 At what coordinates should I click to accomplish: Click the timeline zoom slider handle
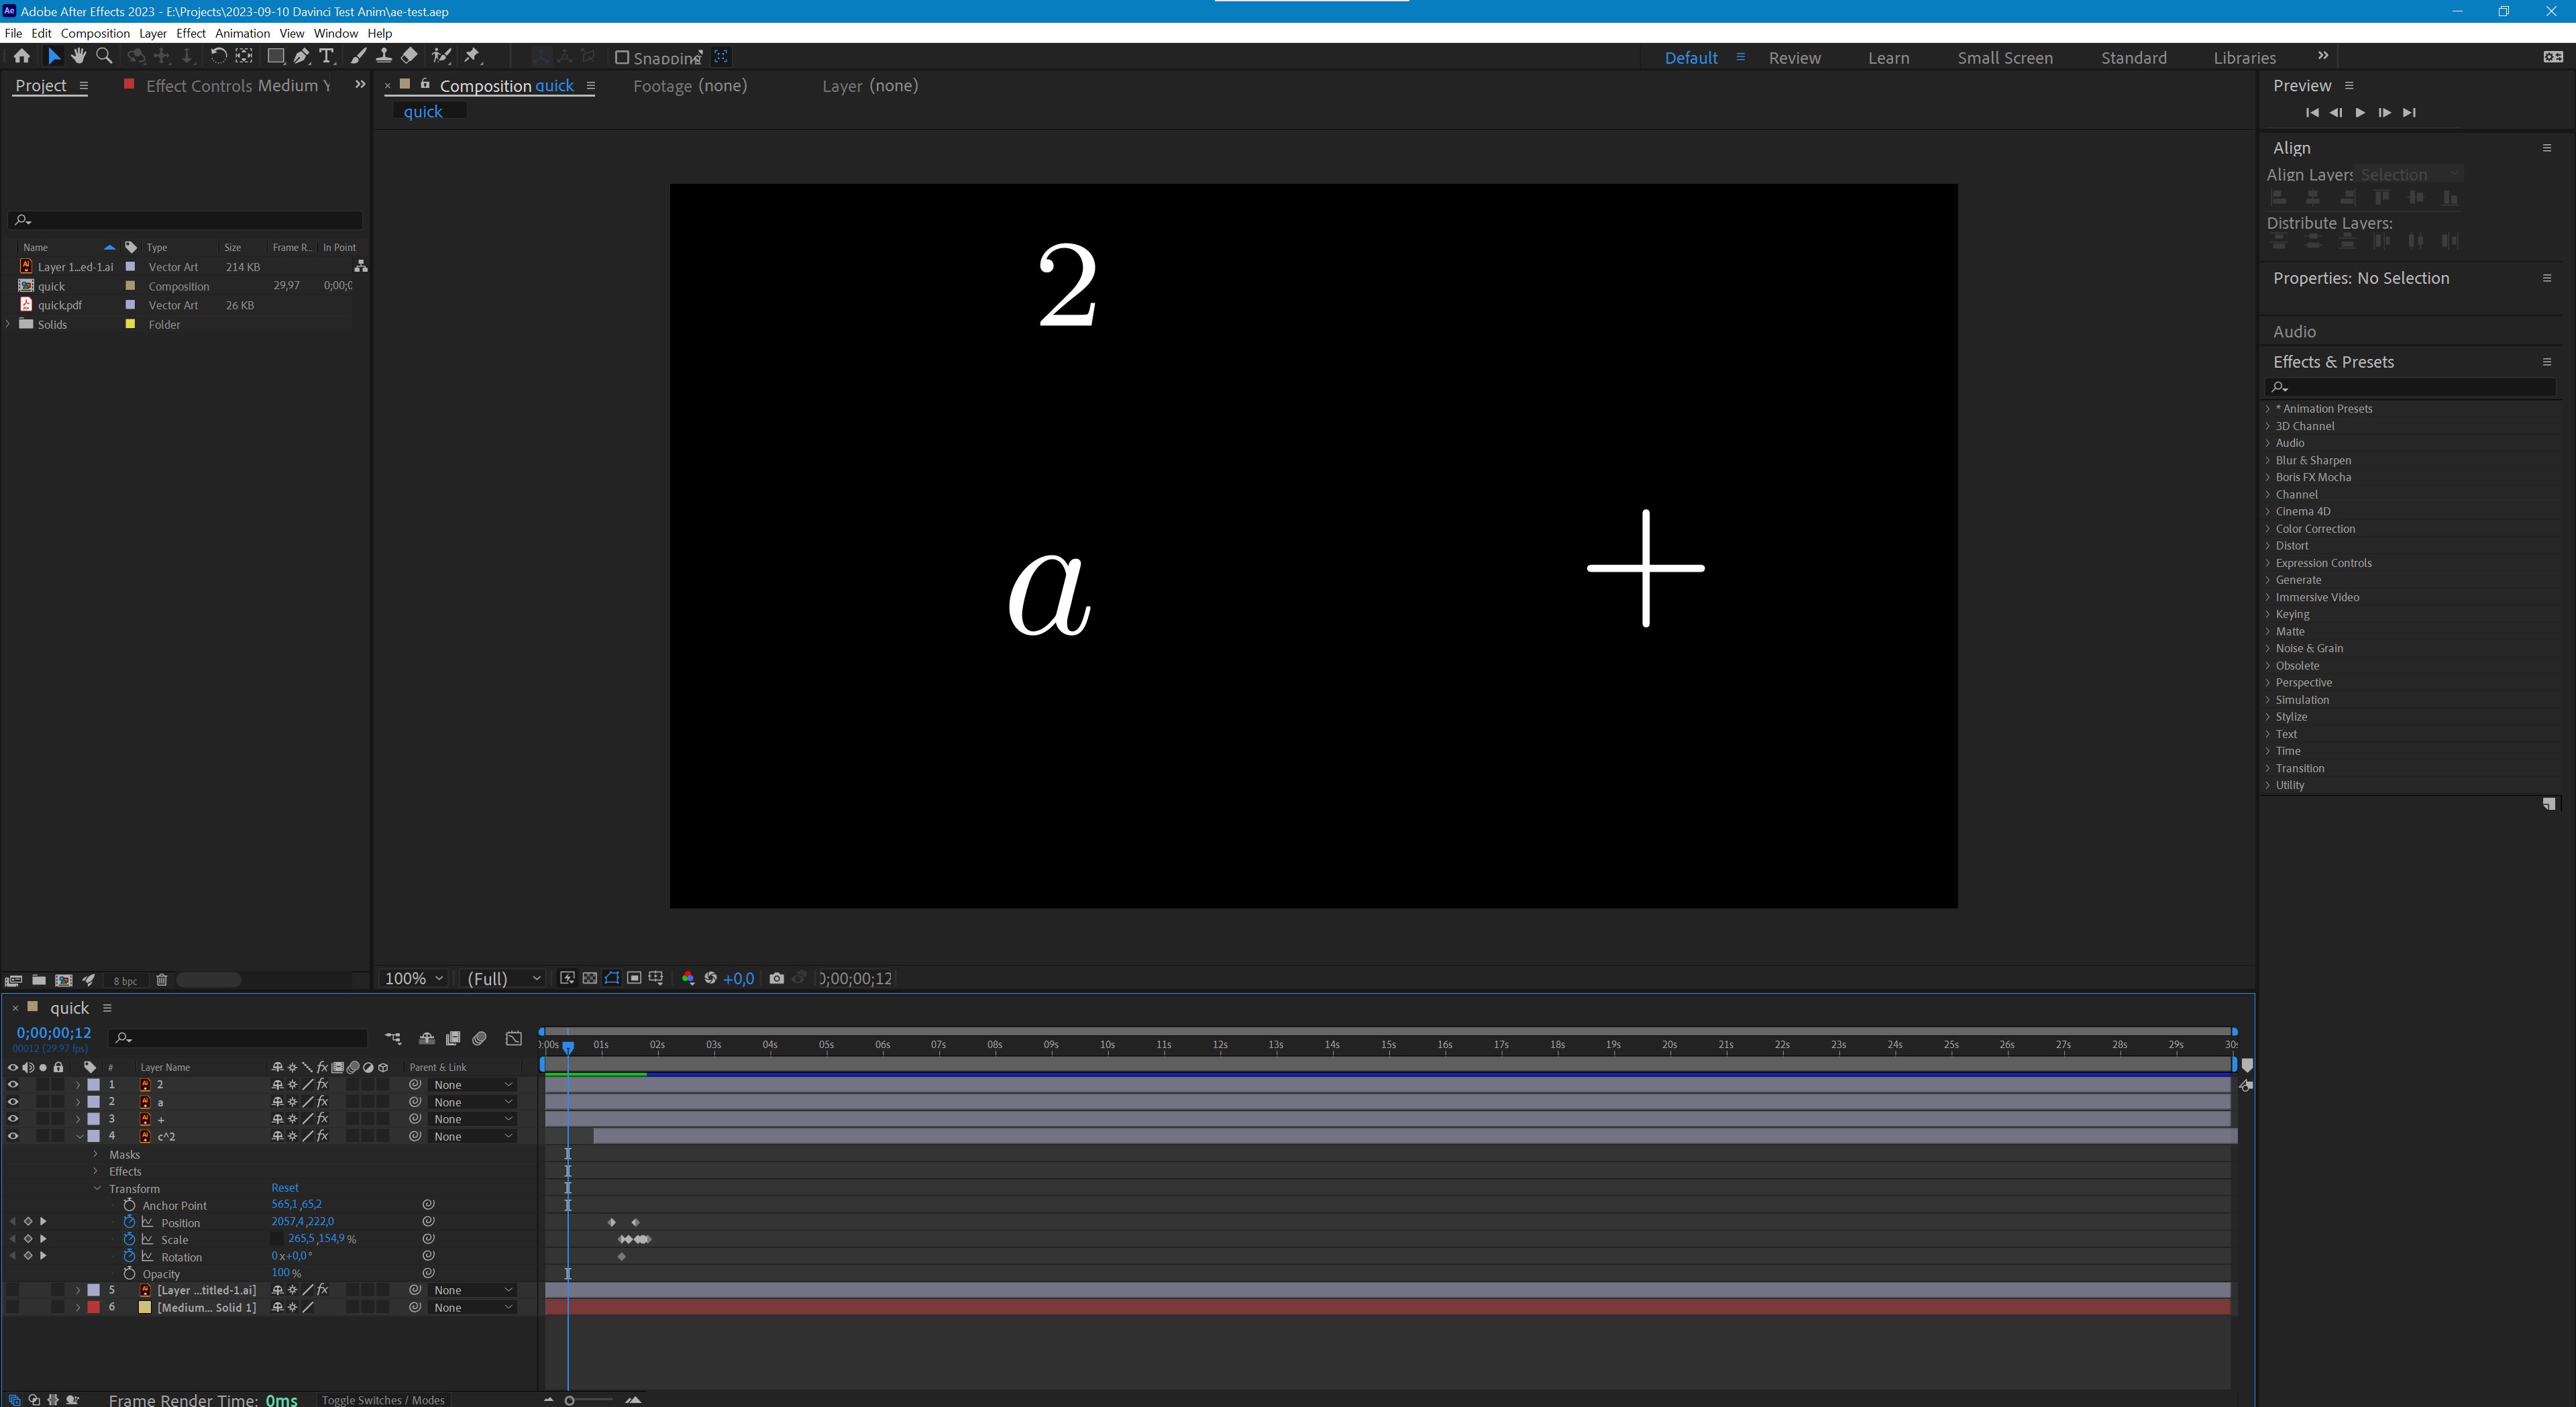[x=570, y=1400]
